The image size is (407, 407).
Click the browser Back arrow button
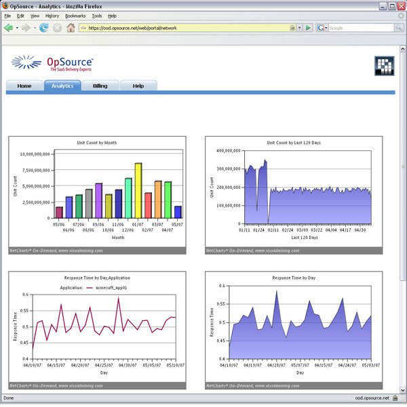pos(9,28)
